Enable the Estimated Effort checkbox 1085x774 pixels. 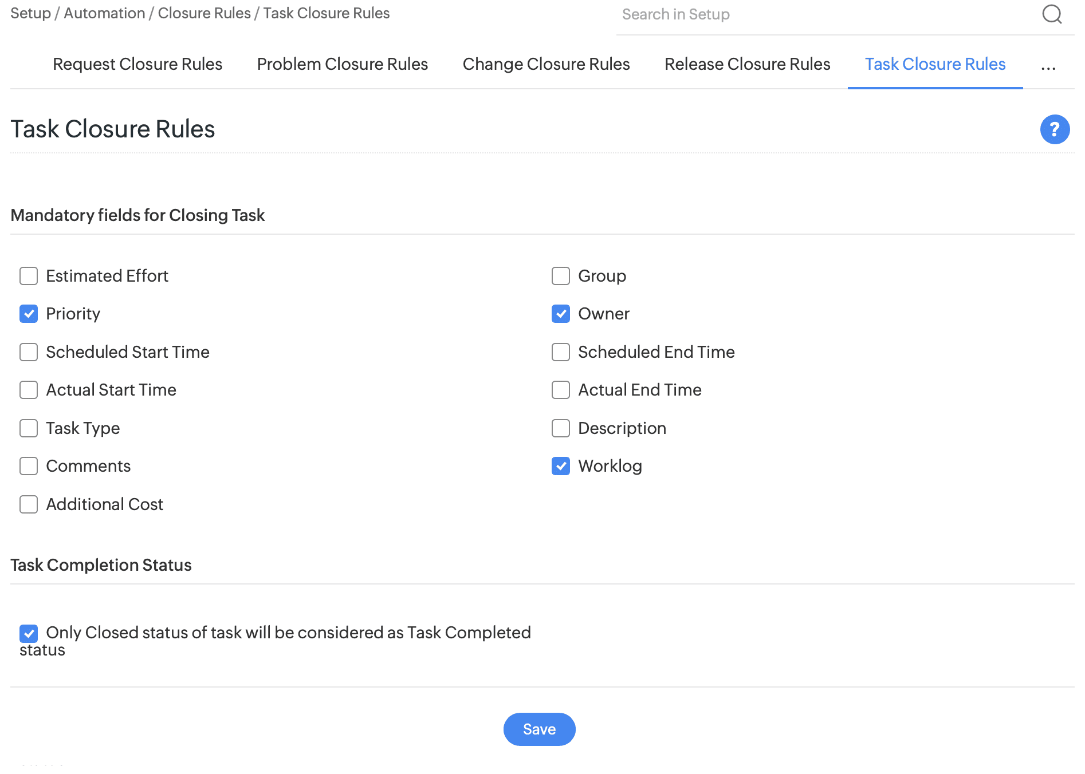(29, 276)
